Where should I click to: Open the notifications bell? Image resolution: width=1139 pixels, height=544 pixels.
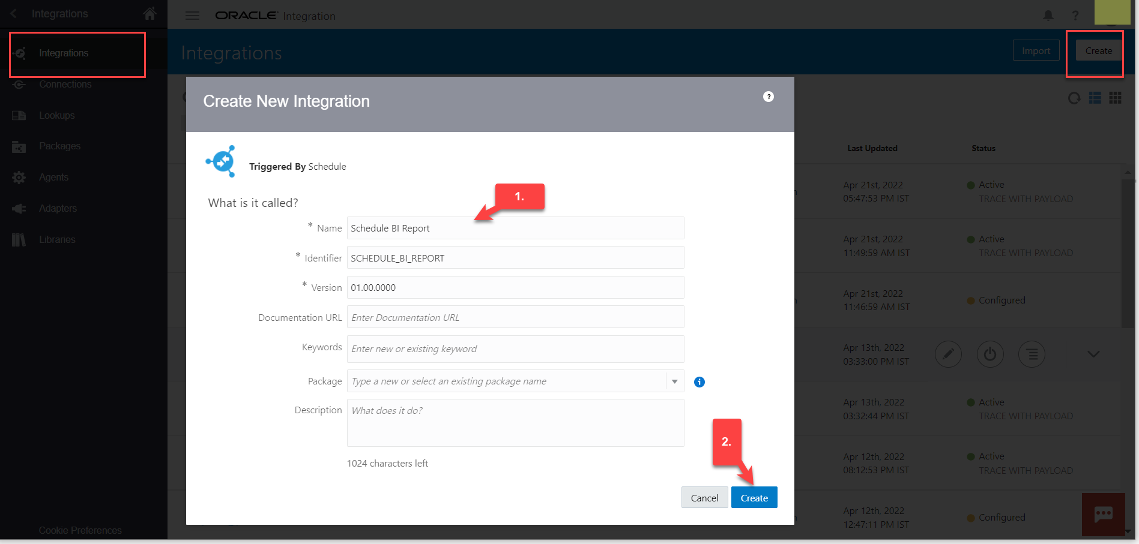1048,16
